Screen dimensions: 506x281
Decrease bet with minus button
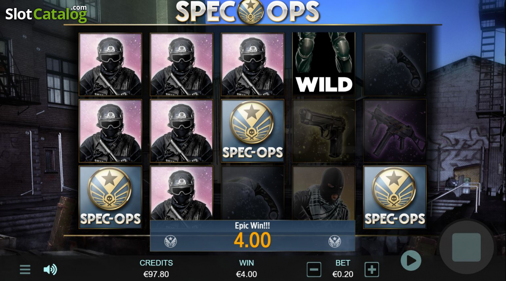(314, 270)
